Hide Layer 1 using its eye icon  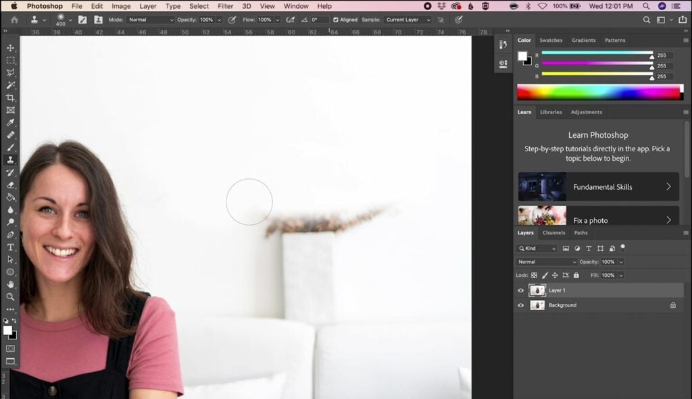[520, 290]
